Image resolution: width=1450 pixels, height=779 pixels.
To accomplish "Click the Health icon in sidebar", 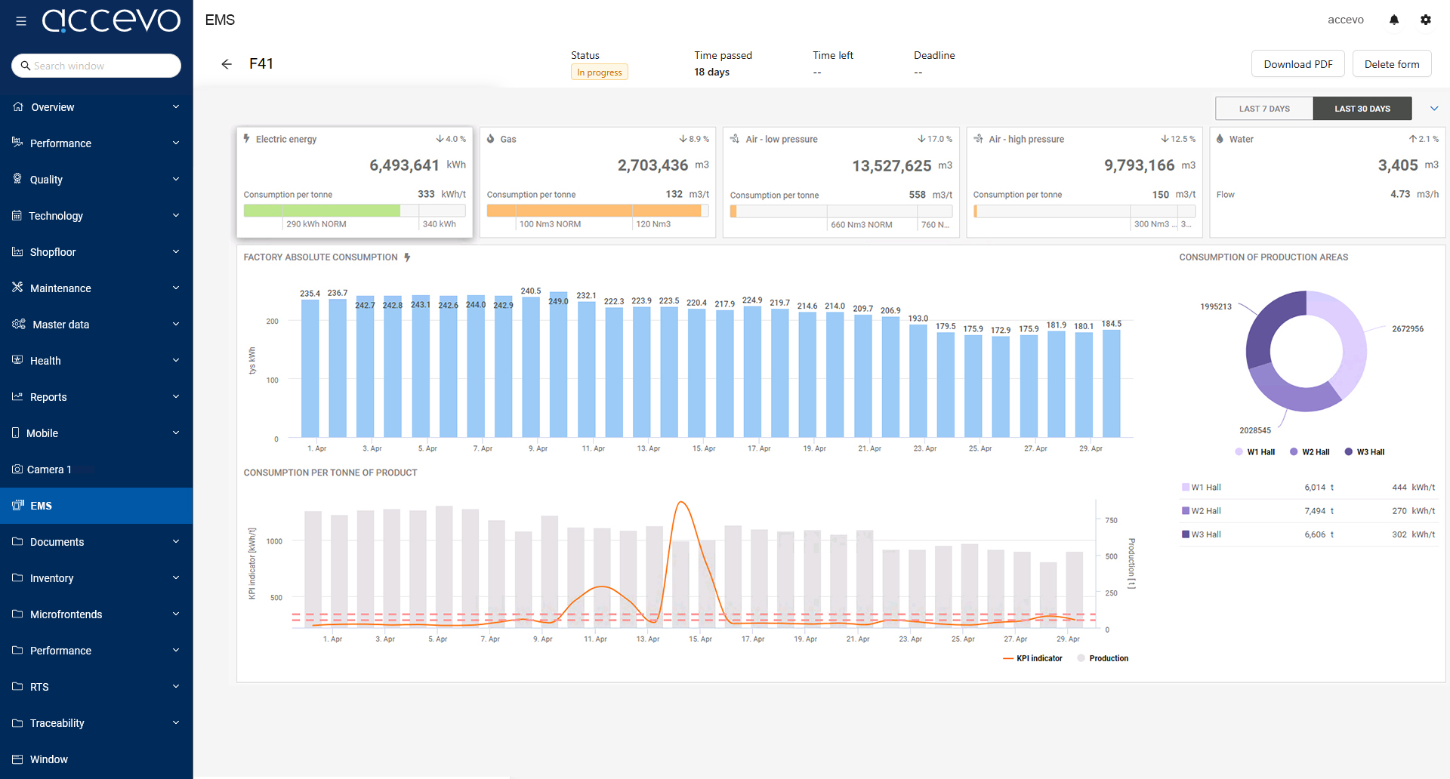I will [17, 360].
